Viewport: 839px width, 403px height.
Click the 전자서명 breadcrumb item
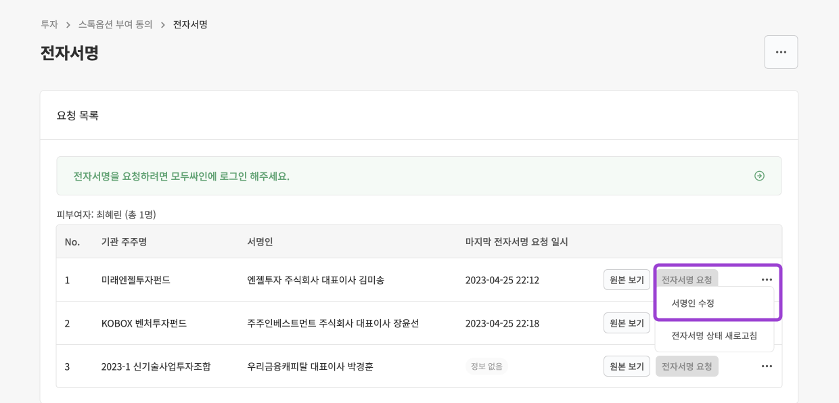[x=189, y=24]
